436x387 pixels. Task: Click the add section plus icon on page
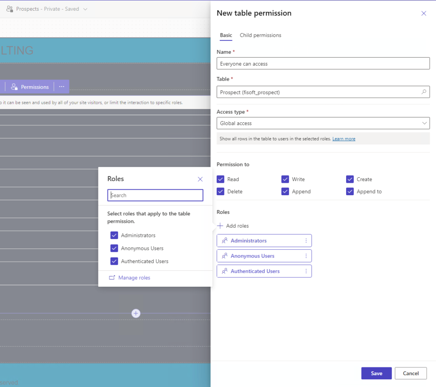point(135,313)
